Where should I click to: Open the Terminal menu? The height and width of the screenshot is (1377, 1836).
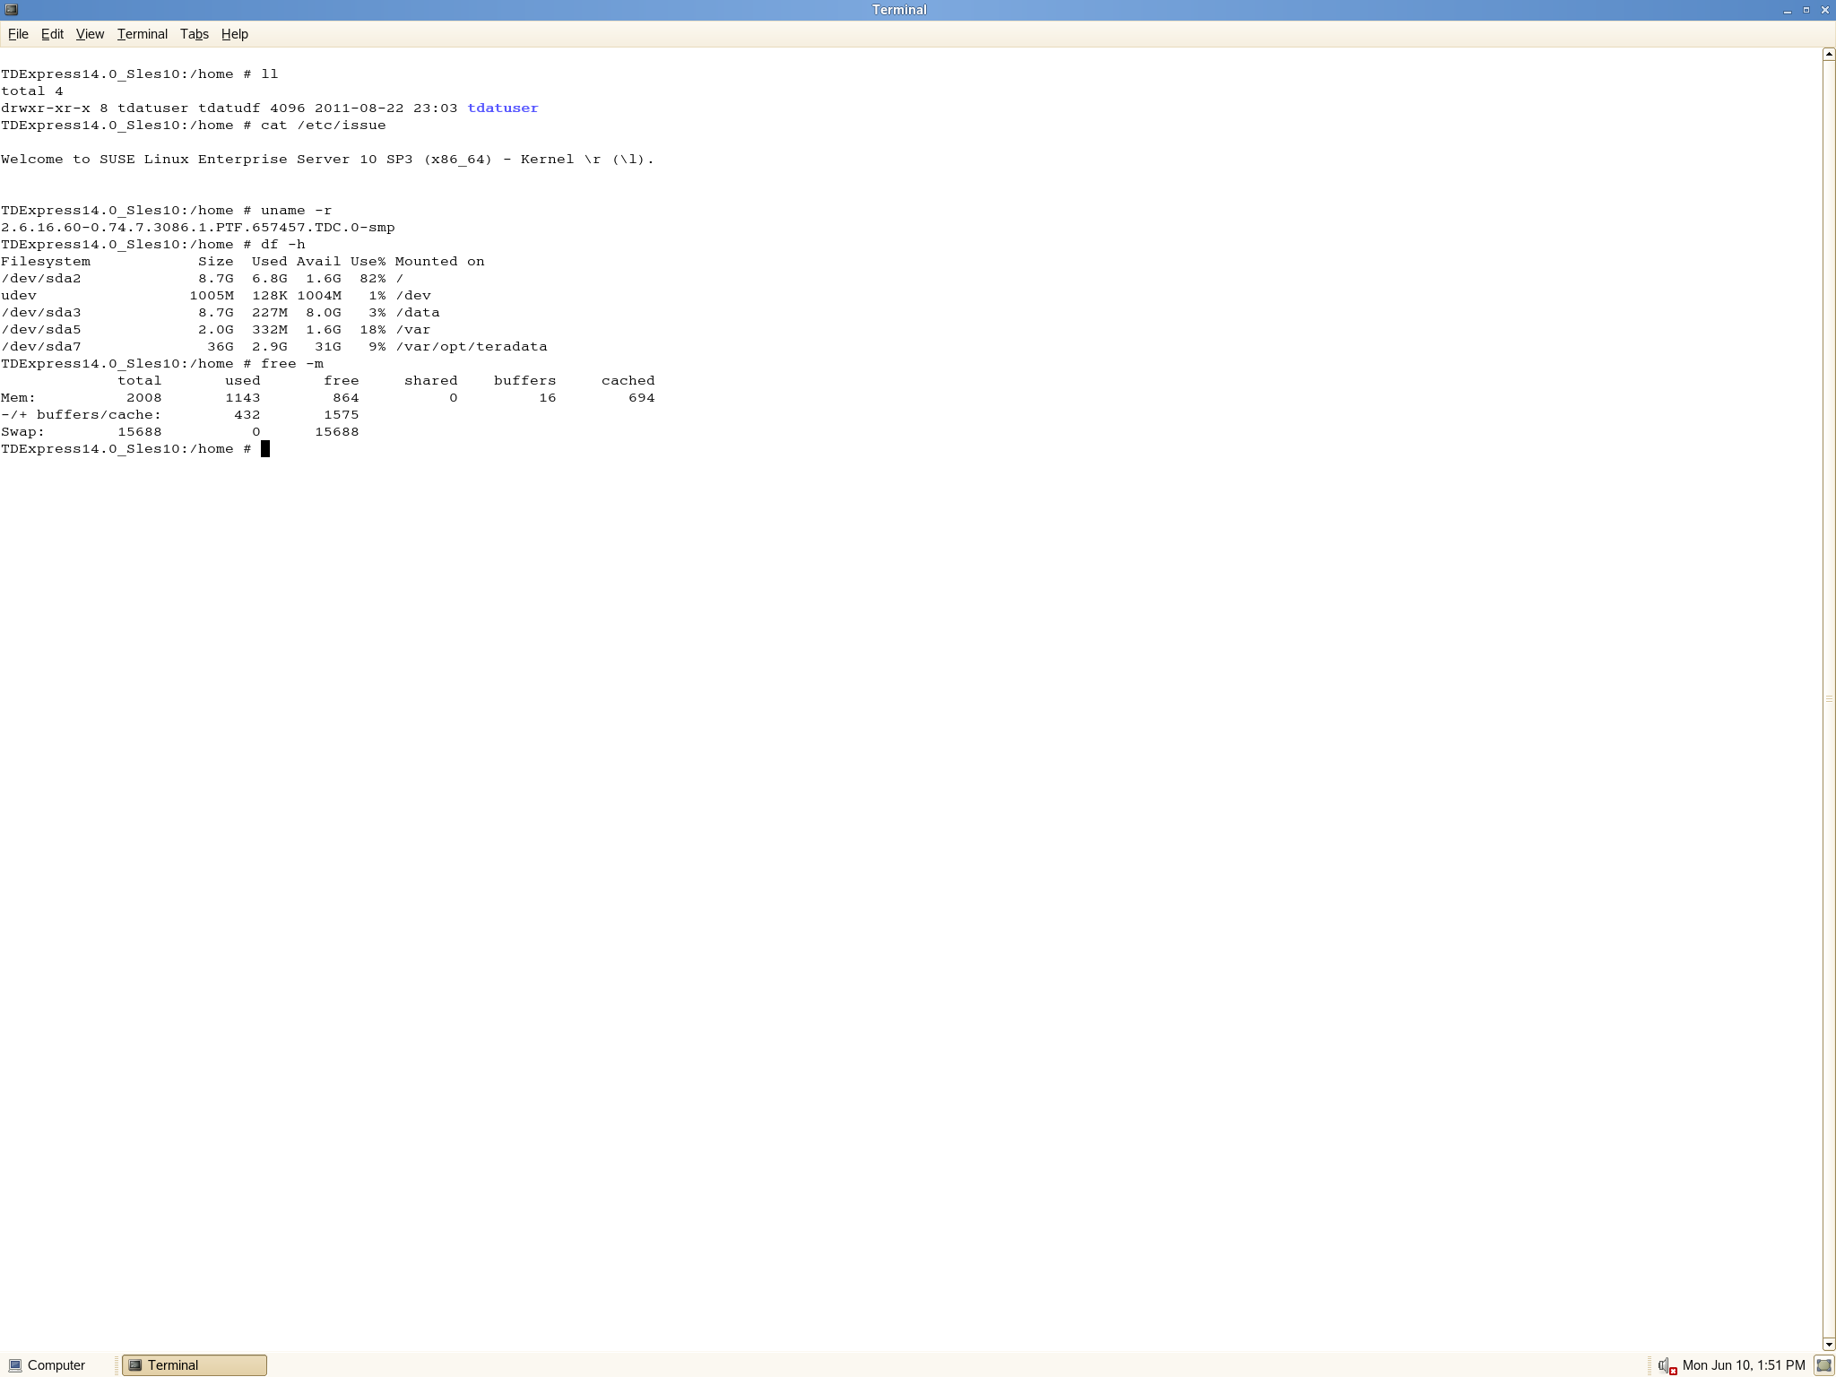[142, 34]
